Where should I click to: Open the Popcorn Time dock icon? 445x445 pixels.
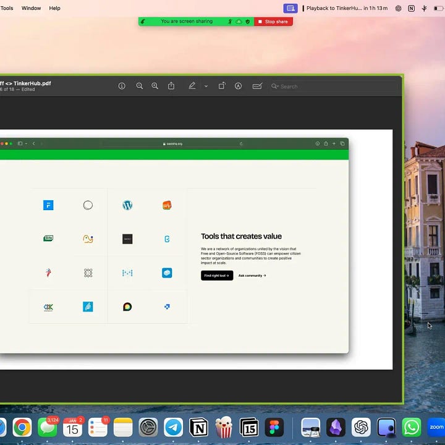[224, 427]
